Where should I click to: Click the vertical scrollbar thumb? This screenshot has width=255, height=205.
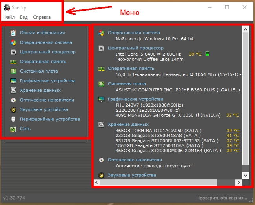246,98
